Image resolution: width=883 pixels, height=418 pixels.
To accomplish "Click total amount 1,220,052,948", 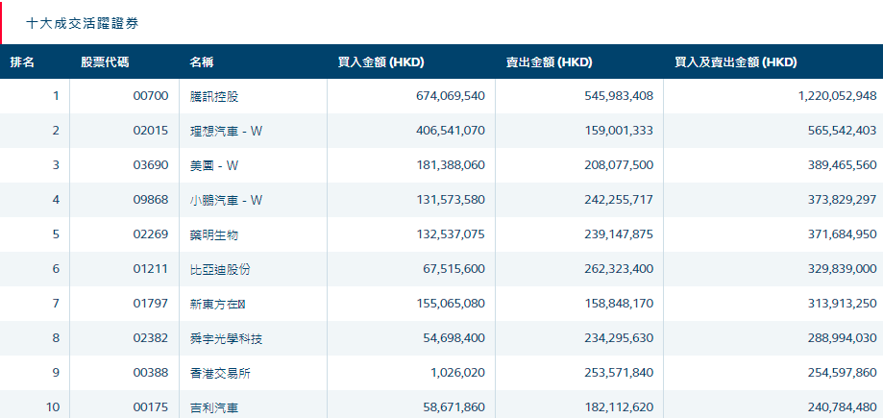I will (x=838, y=96).
